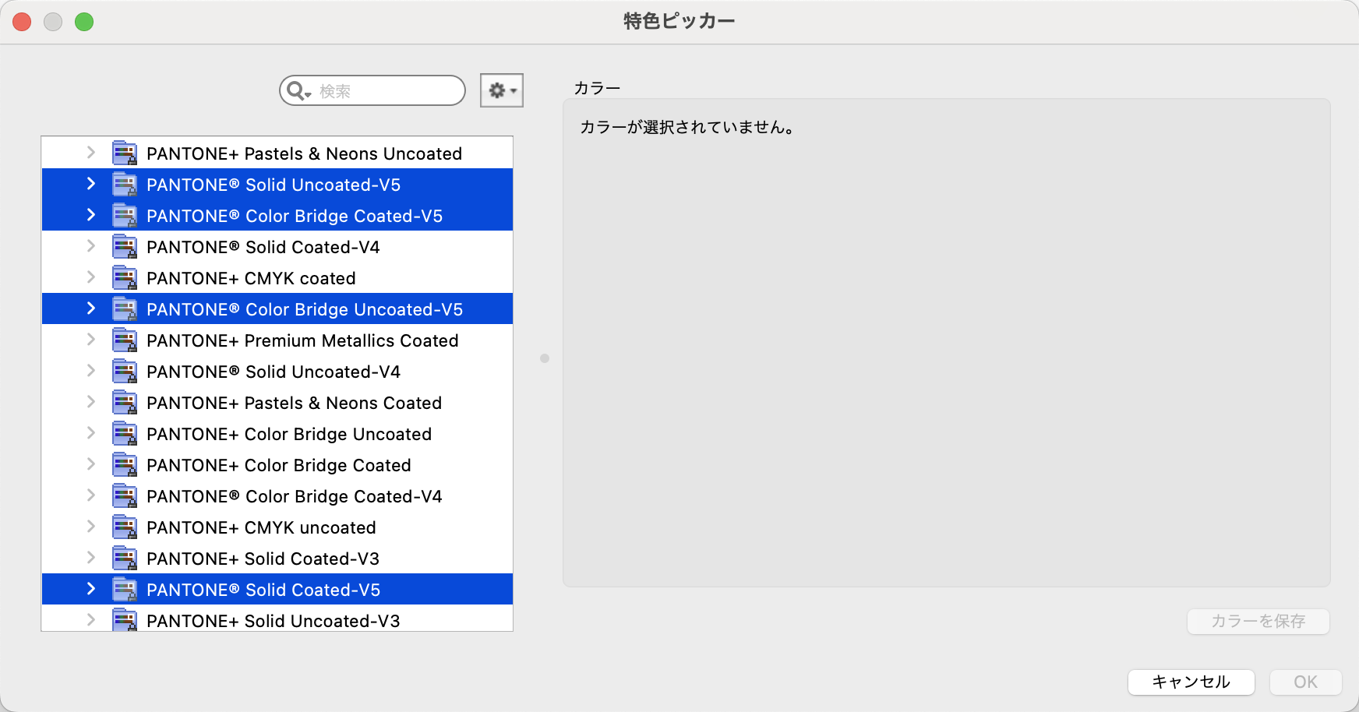Select the row 'PANTONE® Color Bridge Coated-V4'
The height and width of the screenshot is (712, 1359).
277,495
